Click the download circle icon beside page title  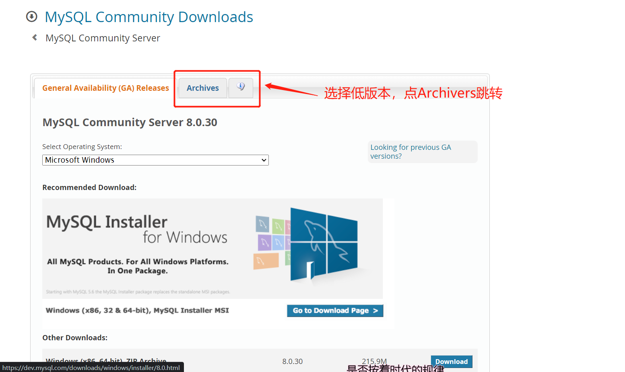point(31,16)
